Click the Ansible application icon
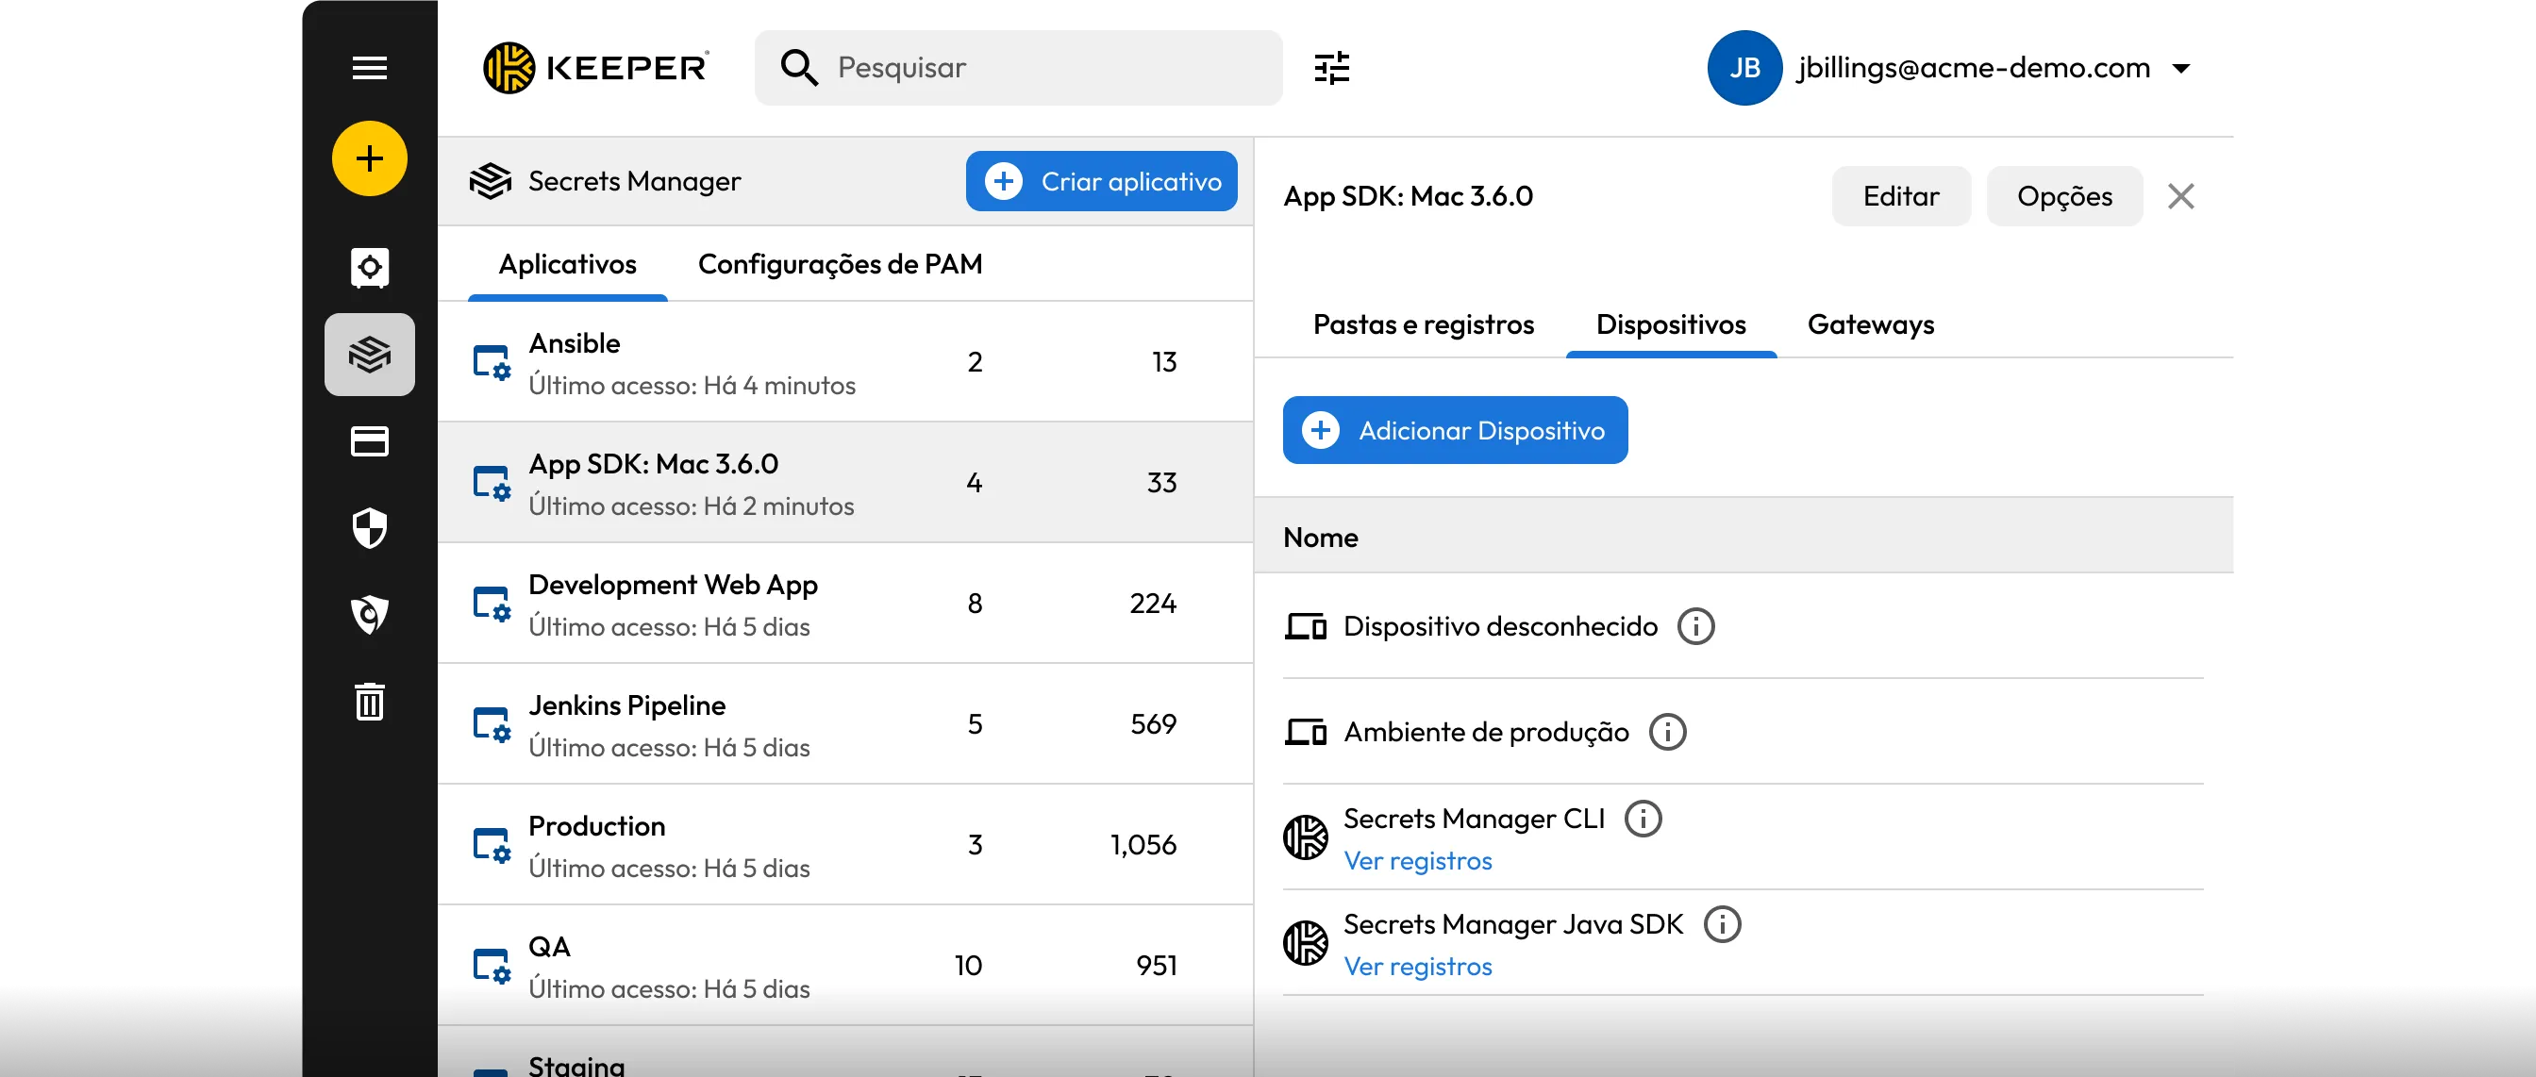Image resolution: width=2536 pixels, height=1077 pixels. point(492,362)
